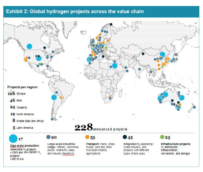Click the dot at South America's southern tip

(x=52, y=119)
